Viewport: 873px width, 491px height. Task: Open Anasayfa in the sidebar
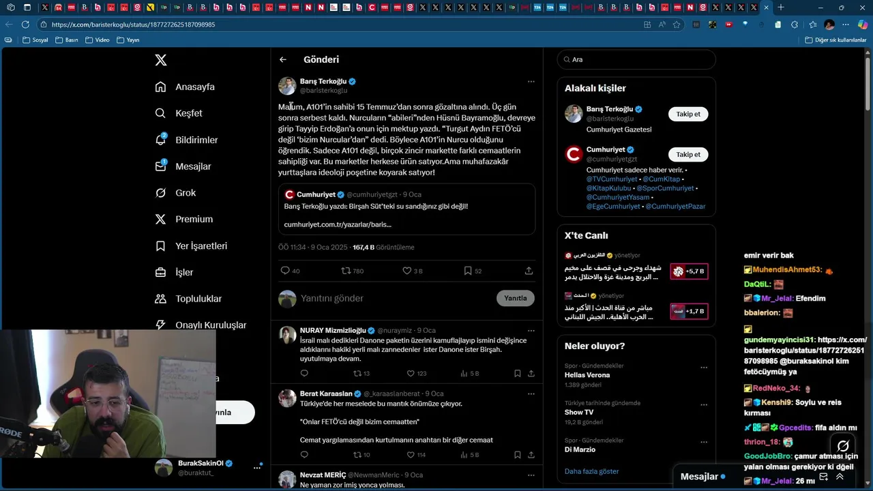coord(185,87)
